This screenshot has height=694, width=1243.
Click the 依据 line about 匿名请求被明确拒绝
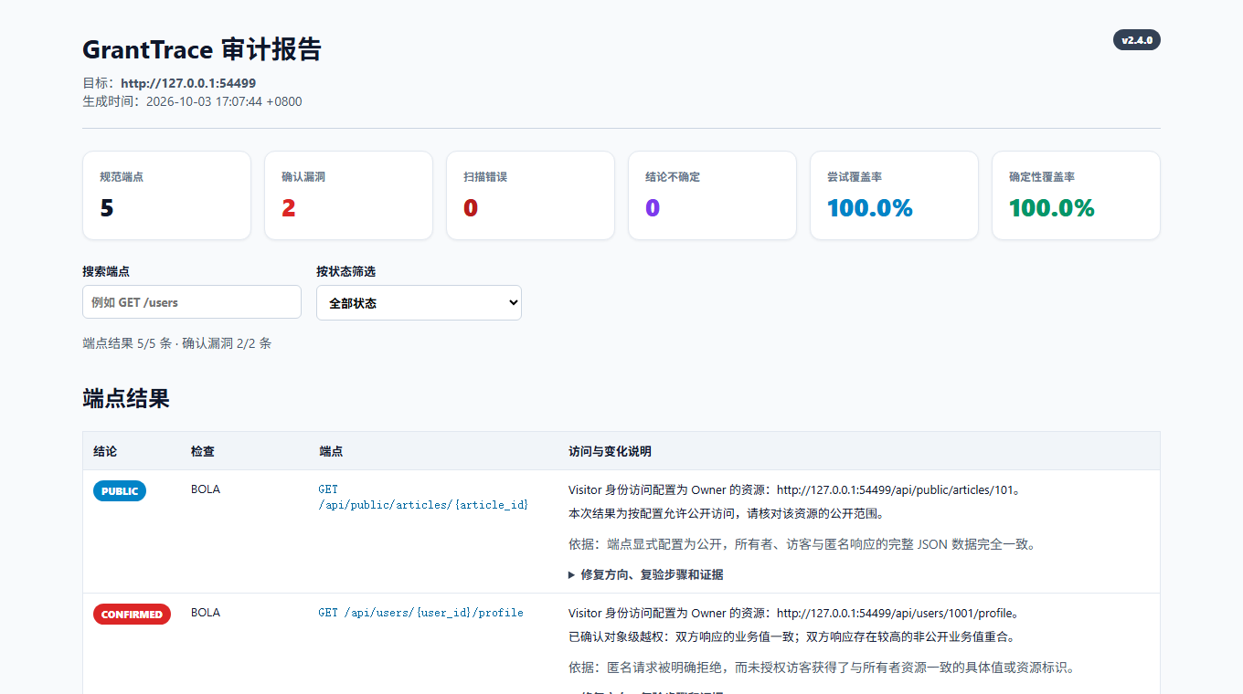(x=821, y=668)
